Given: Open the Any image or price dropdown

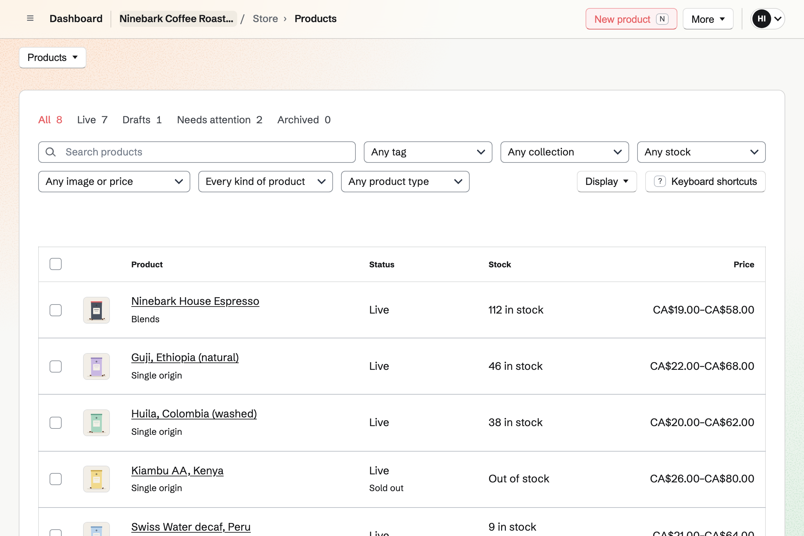Looking at the screenshot, I should click(114, 182).
